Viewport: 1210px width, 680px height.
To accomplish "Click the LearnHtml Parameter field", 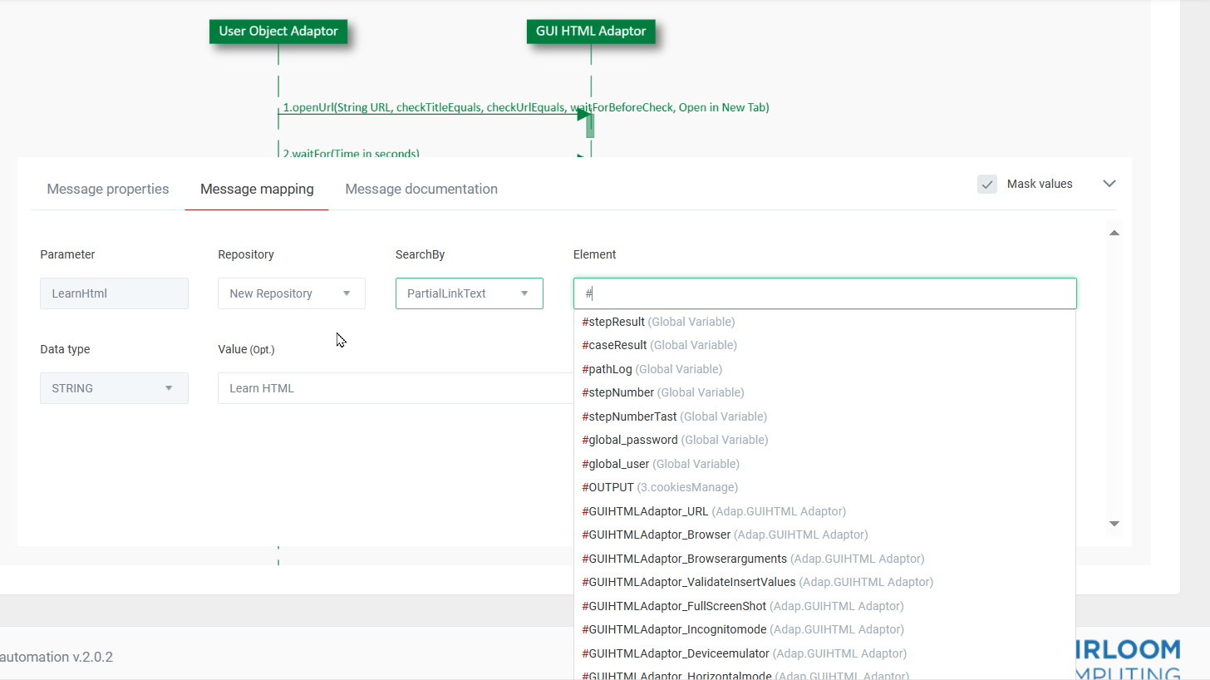I will (114, 293).
